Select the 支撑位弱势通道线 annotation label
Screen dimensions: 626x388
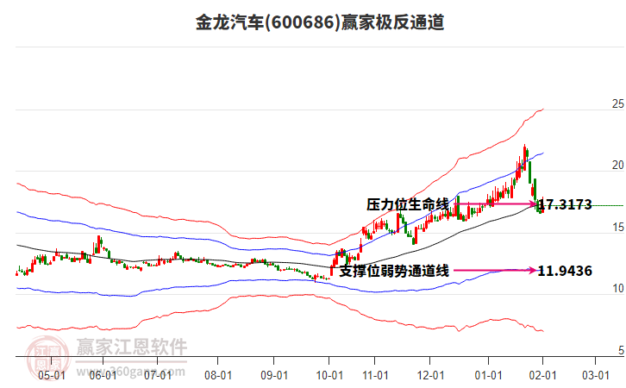click(394, 271)
